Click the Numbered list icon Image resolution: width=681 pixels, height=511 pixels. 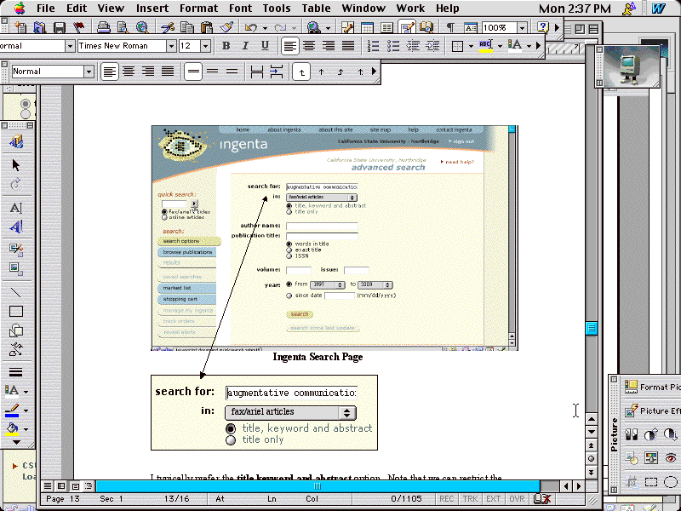click(x=374, y=46)
